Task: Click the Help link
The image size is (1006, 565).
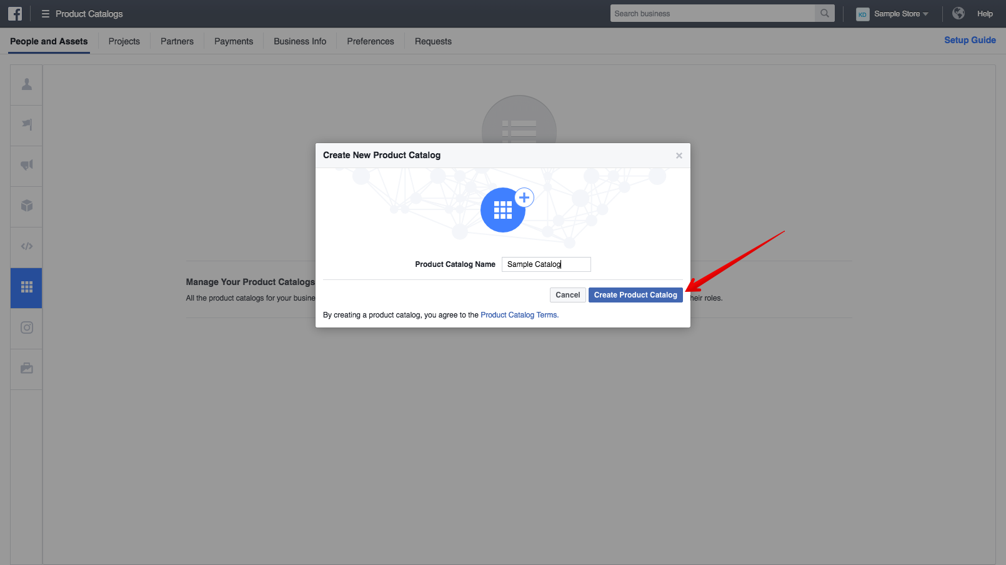Action: [985, 14]
